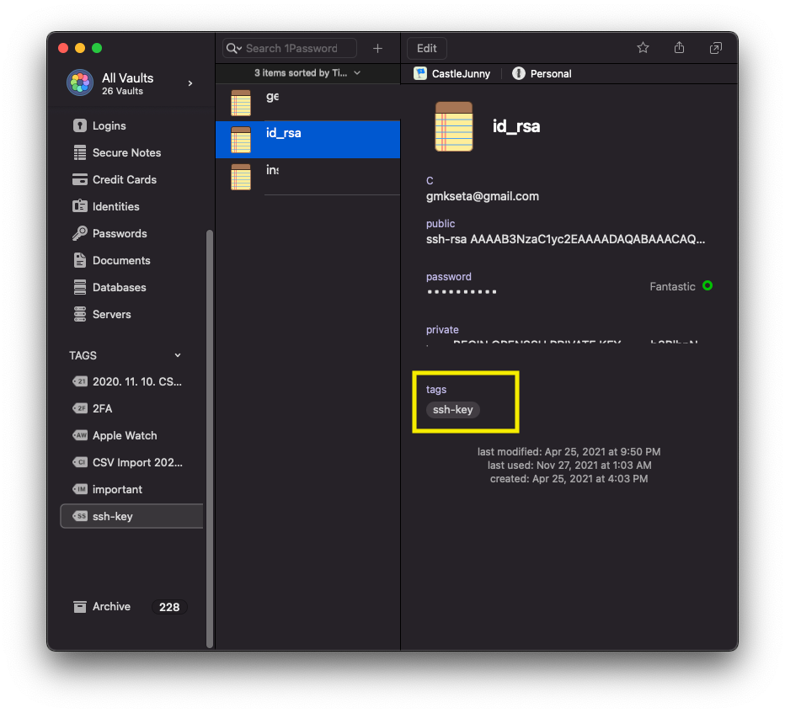Image resolution: width=785 pixels, height=713 pixels.
Task: Click the Edit button
Action: (x=426, y=49)
